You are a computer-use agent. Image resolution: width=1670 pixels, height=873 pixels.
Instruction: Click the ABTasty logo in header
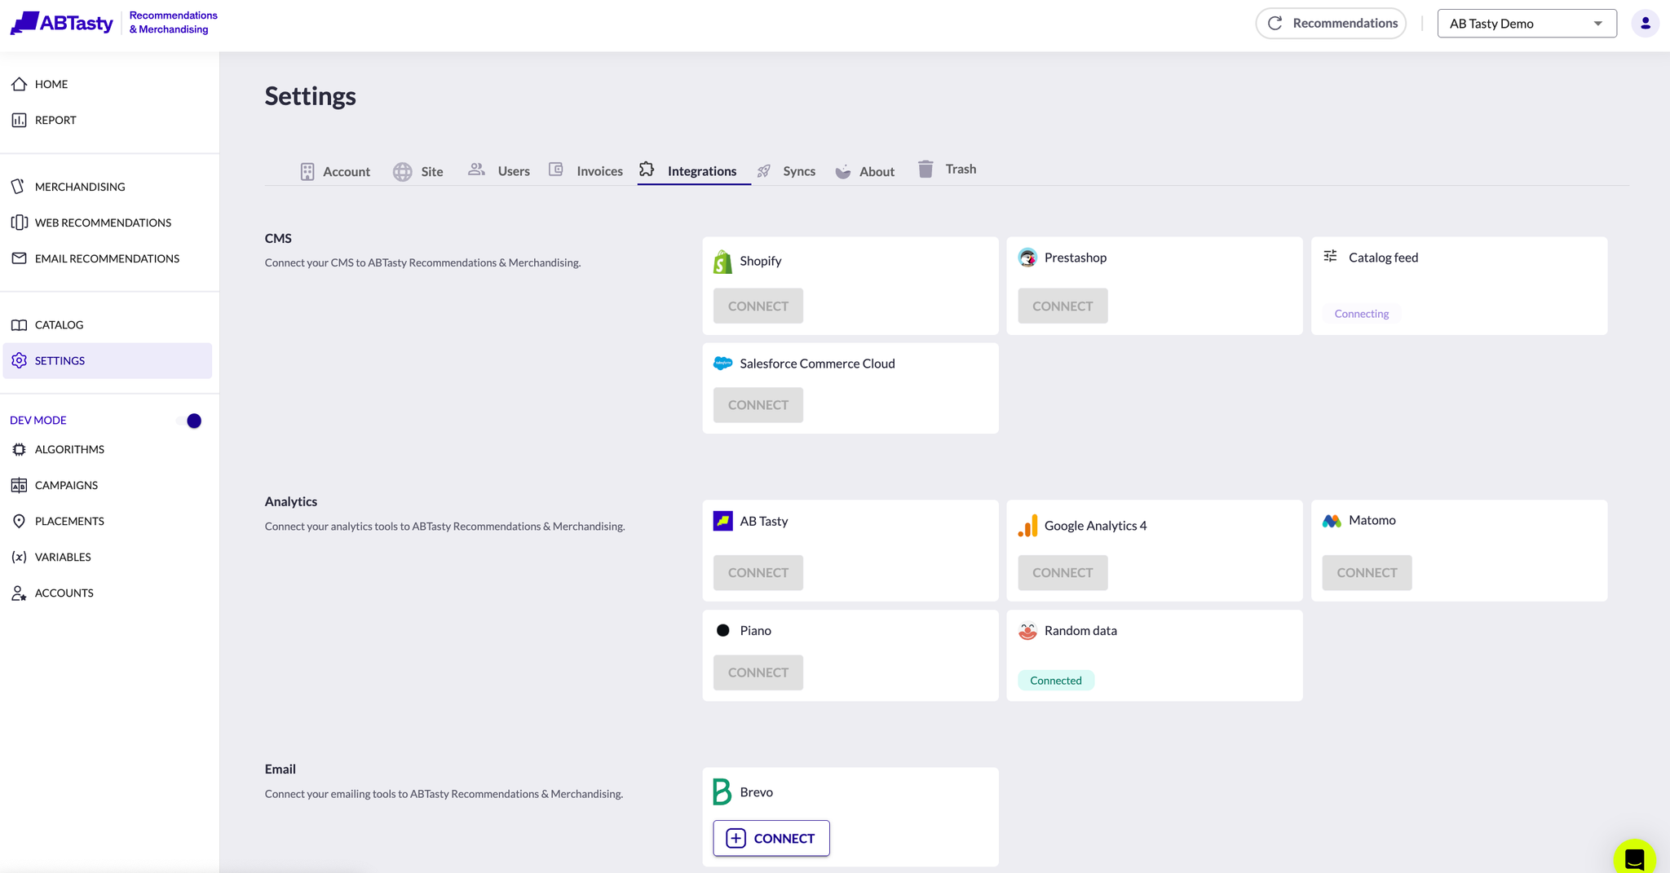pyautogui.click(x=62, y=23)
